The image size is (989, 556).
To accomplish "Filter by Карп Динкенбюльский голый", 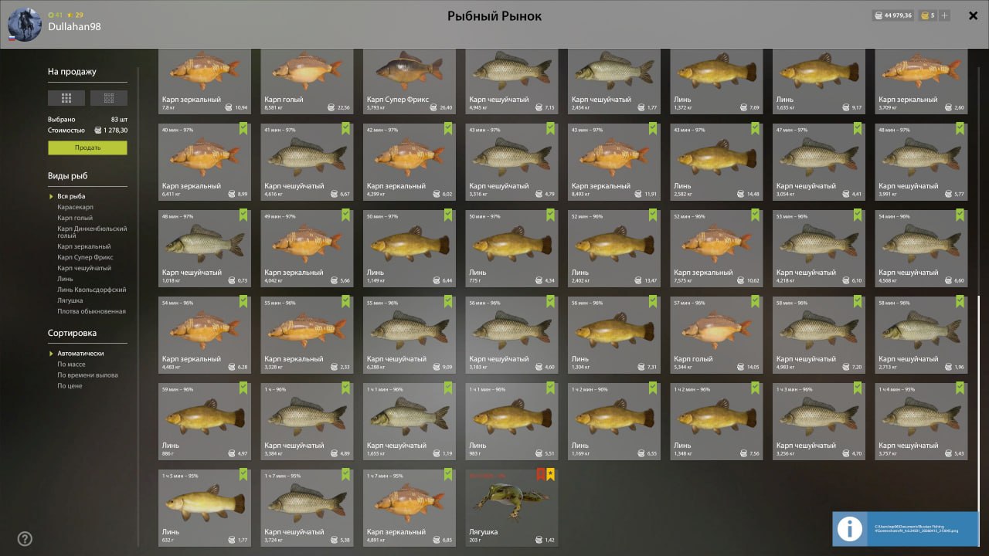I will (92, 232).
